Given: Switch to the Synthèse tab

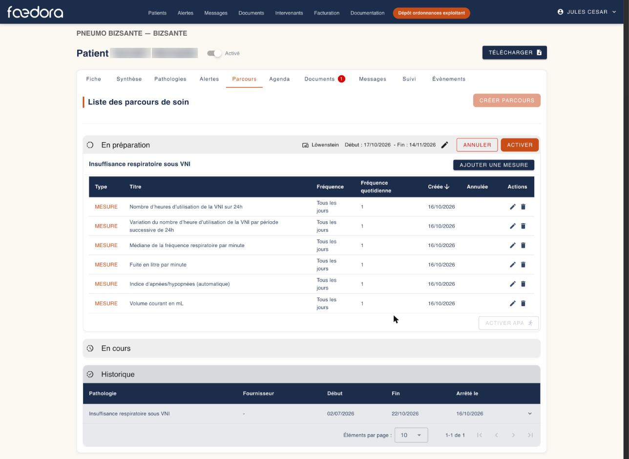Looking at the screenshot, I should (129, 79).
